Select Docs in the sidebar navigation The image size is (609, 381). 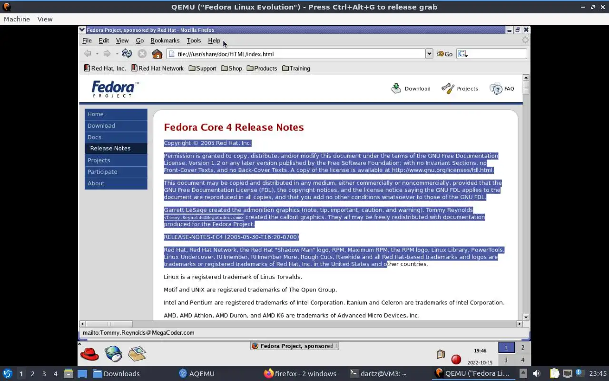116,137
